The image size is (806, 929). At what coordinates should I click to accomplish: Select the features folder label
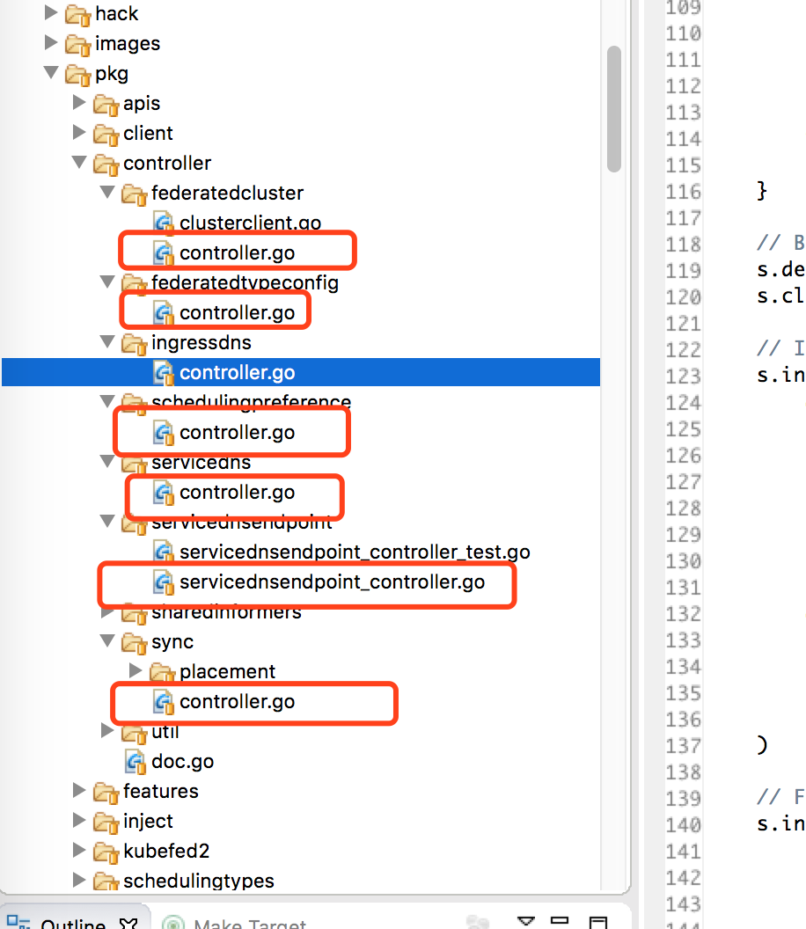(x=161, y=791)
